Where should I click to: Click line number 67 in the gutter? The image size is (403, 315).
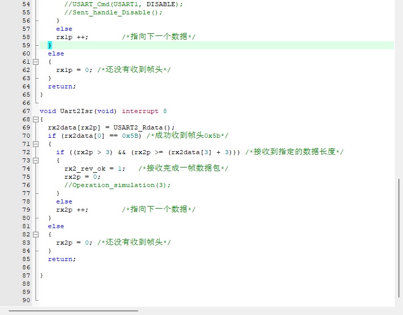tap(26, 111)
